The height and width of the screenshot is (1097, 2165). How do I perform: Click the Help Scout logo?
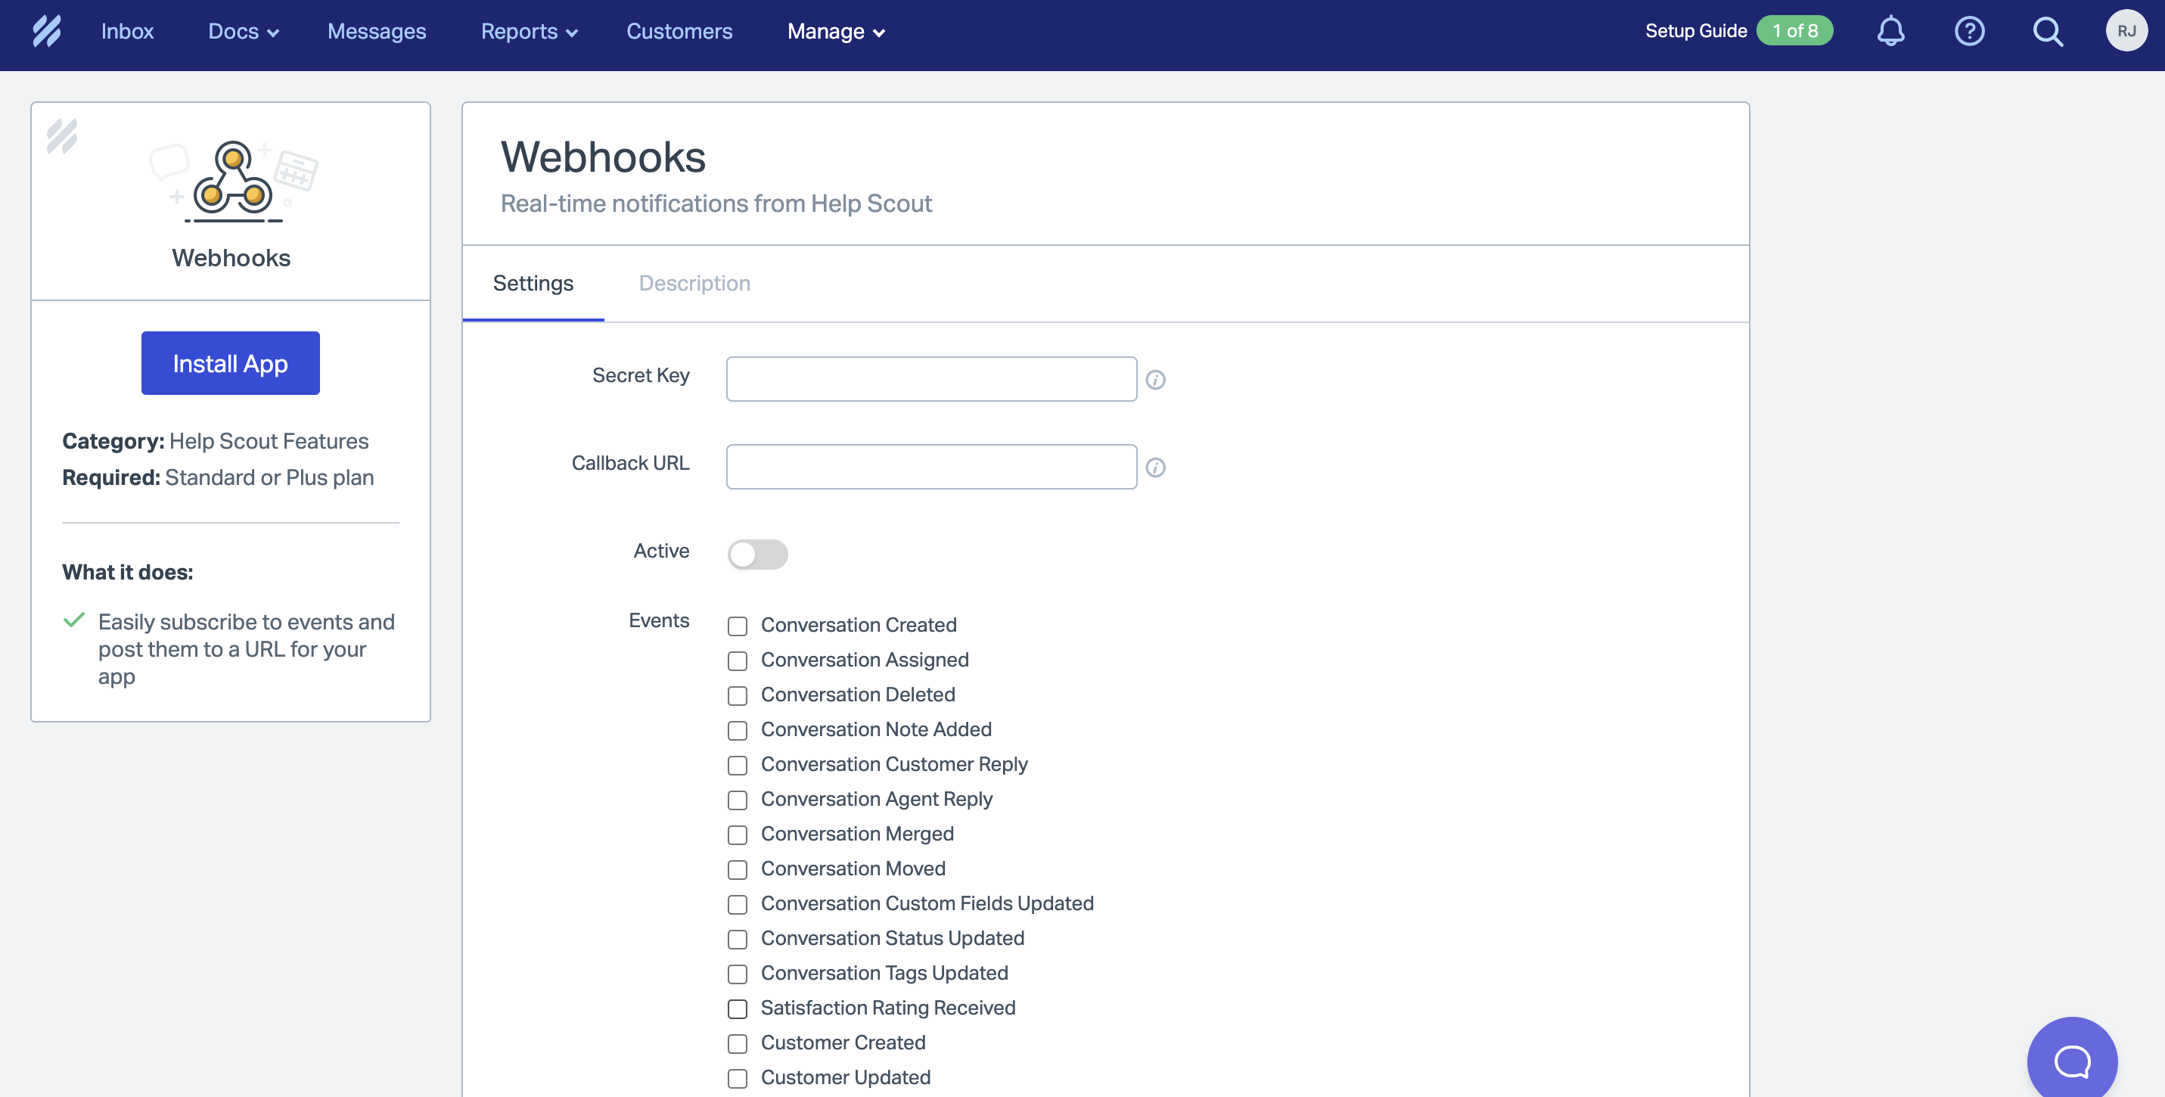(x=48, y=31)
